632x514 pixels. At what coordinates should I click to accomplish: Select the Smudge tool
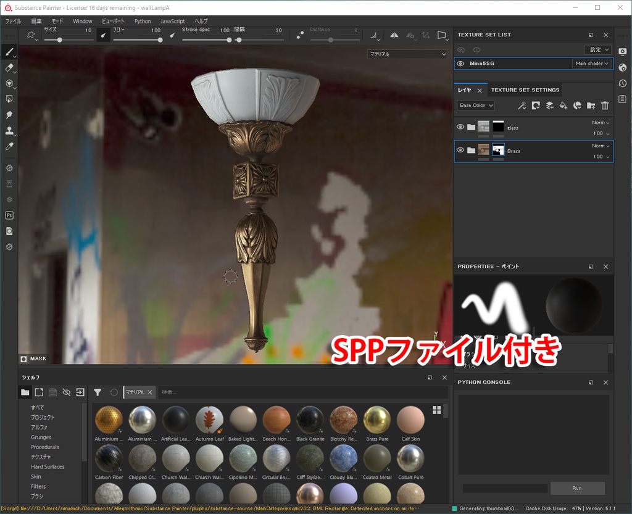click(9, 115)
